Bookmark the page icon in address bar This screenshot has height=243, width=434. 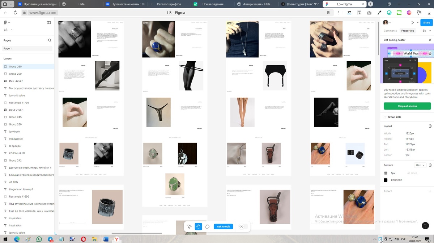[328, 13]
